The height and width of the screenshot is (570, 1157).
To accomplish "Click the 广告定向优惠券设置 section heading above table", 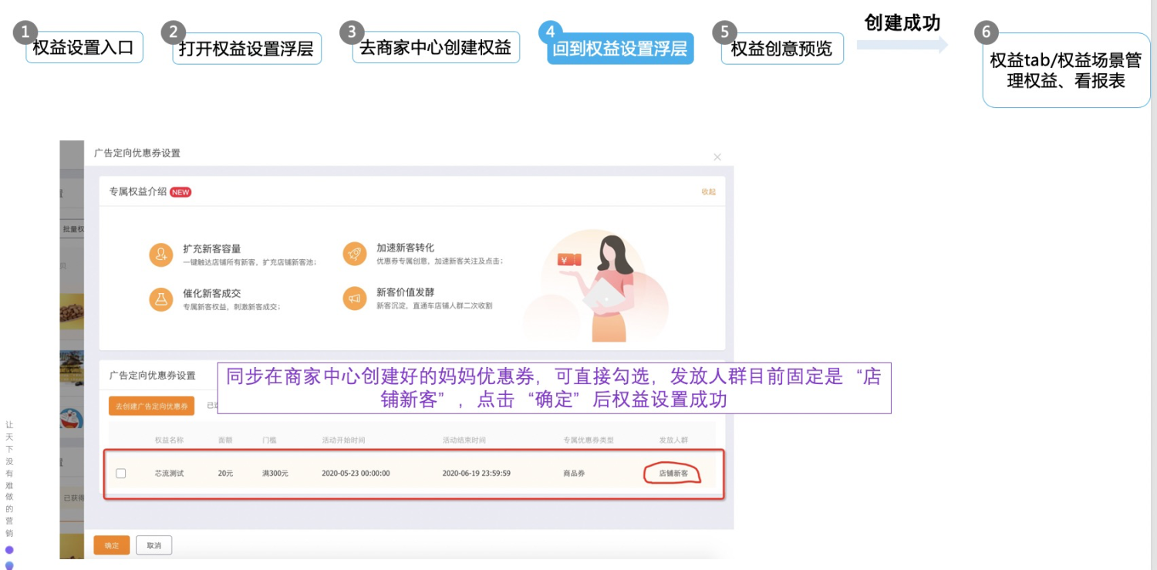I will (152, 376).
